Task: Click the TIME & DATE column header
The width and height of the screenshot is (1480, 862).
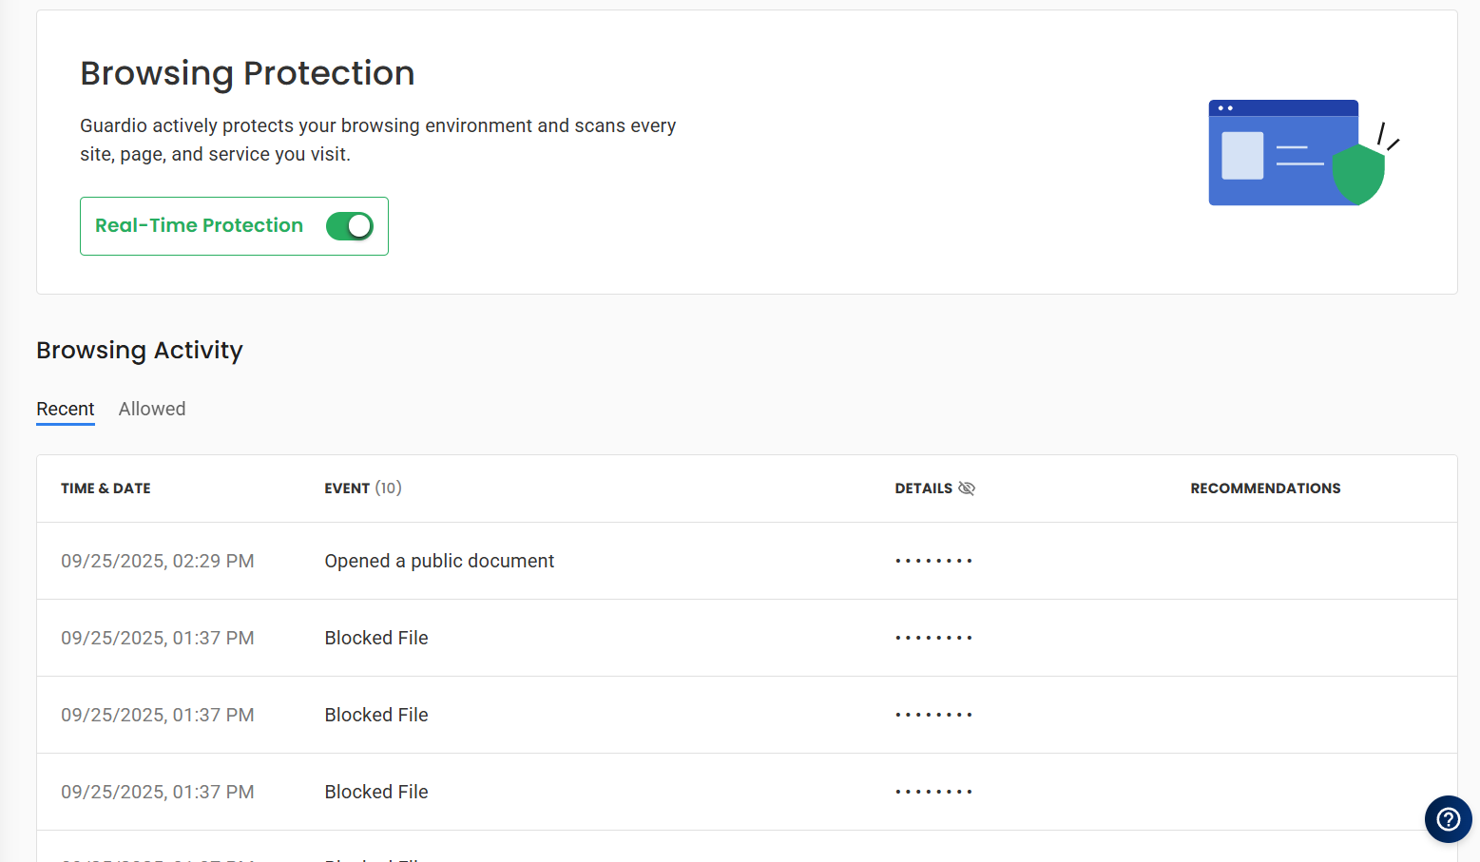Action: (106, 488)
